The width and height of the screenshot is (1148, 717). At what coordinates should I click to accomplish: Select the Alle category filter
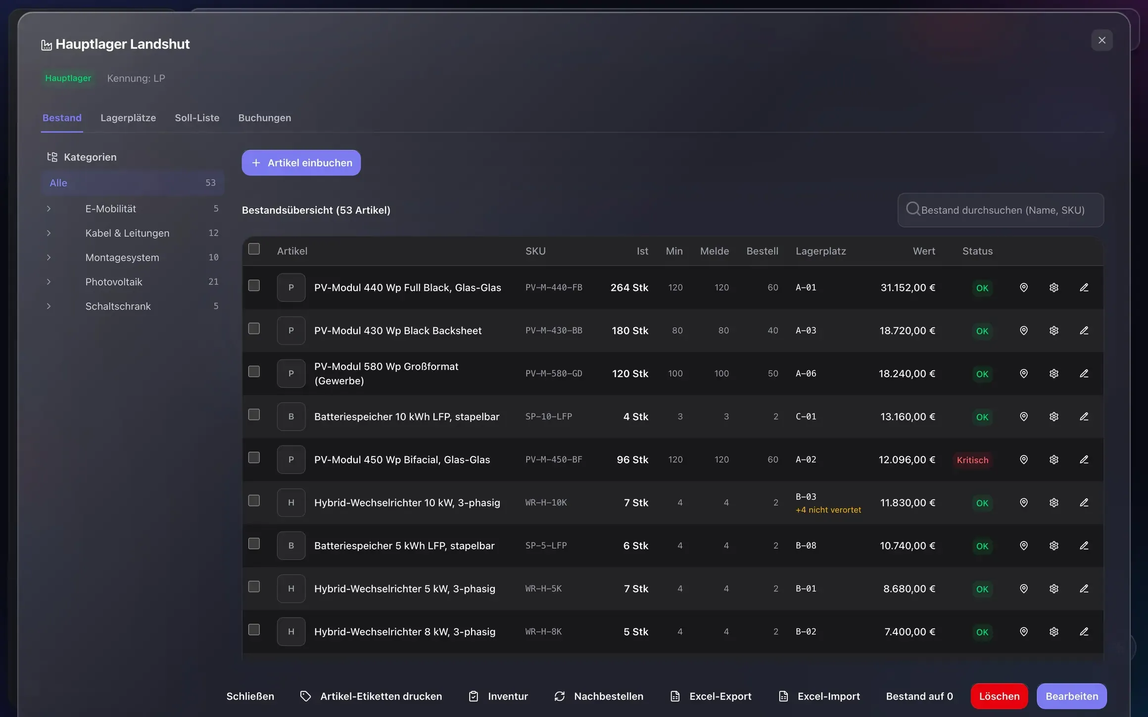click(x=133, y=183)
